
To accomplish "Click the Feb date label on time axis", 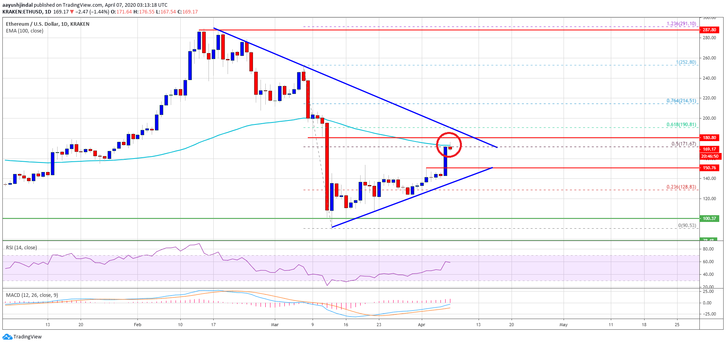I will tap(137, 325).
